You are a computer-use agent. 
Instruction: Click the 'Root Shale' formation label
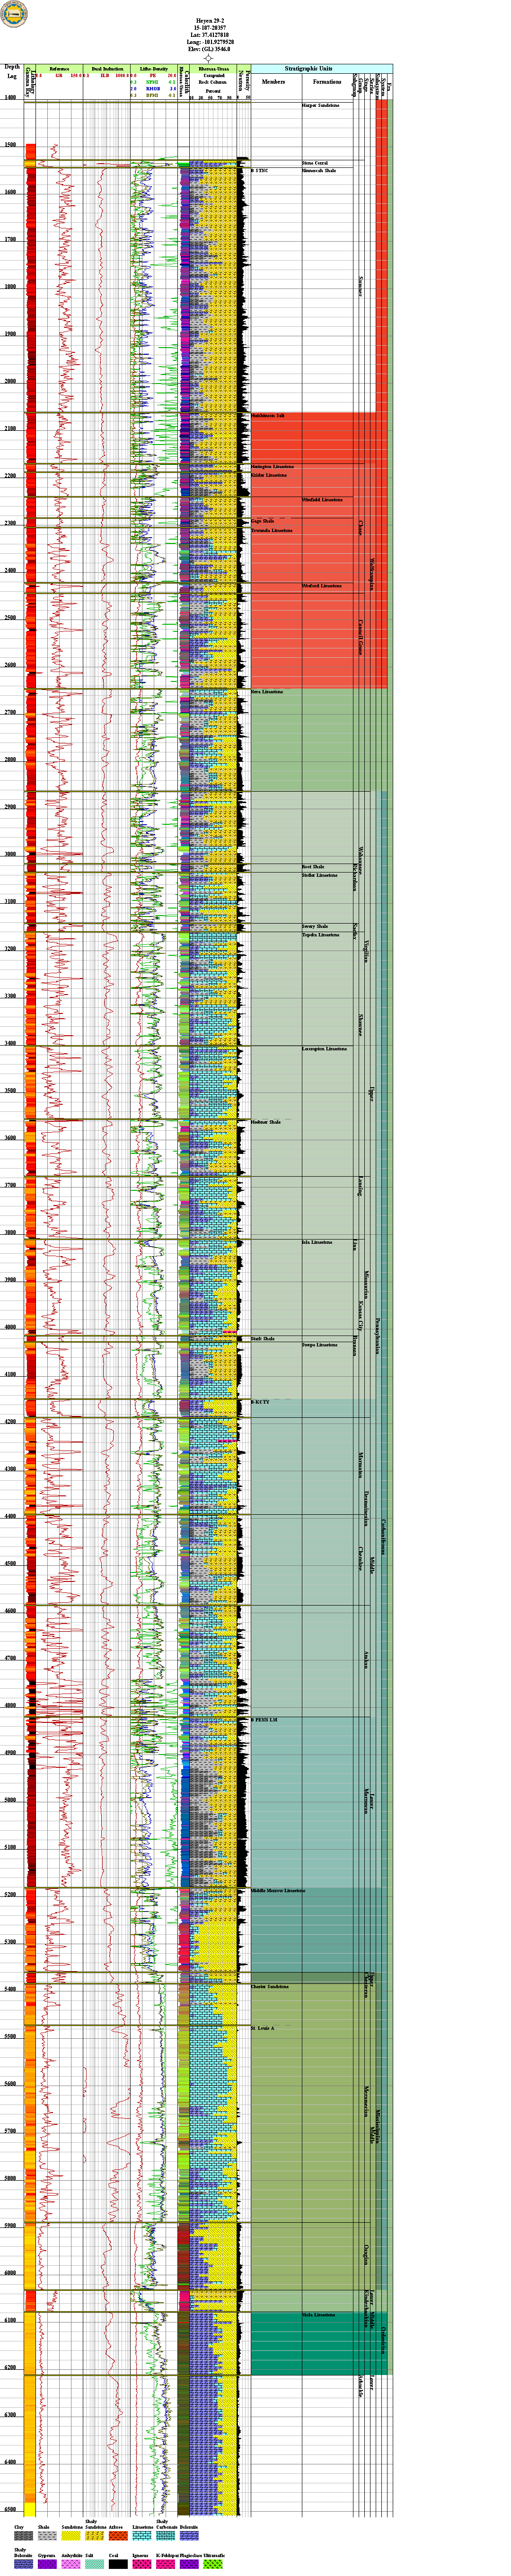[313, 867]
